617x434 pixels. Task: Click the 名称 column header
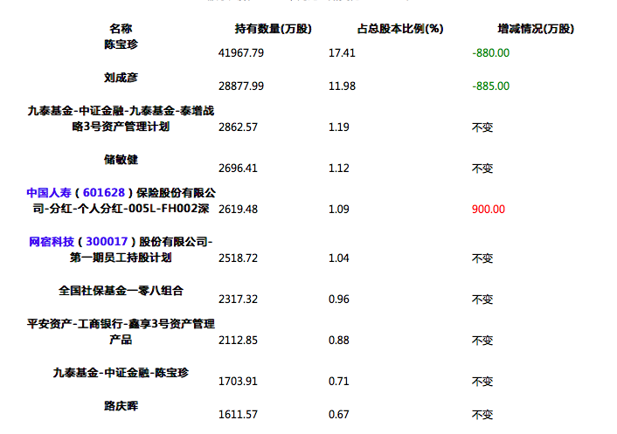click(x=121, y=29)
